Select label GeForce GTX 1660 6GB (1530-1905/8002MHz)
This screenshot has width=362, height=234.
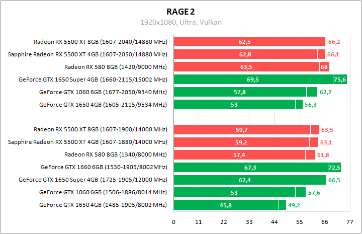(x=104, y=167)
